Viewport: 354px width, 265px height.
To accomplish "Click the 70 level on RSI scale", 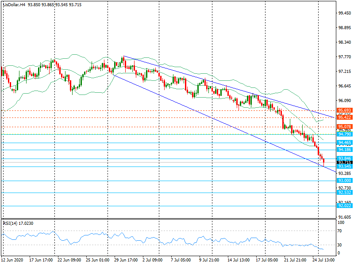I will 340,231.
